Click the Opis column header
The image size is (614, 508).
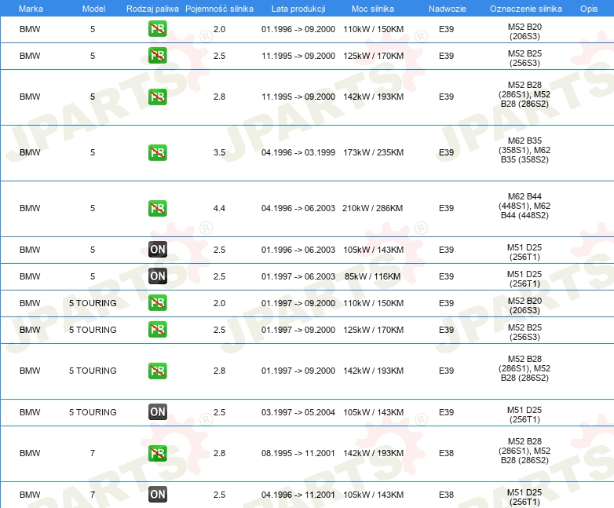[x=589, y=9]
